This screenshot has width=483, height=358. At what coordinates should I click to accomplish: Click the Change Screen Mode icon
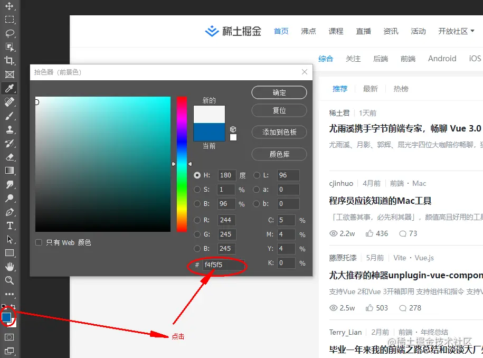[10, 351]
